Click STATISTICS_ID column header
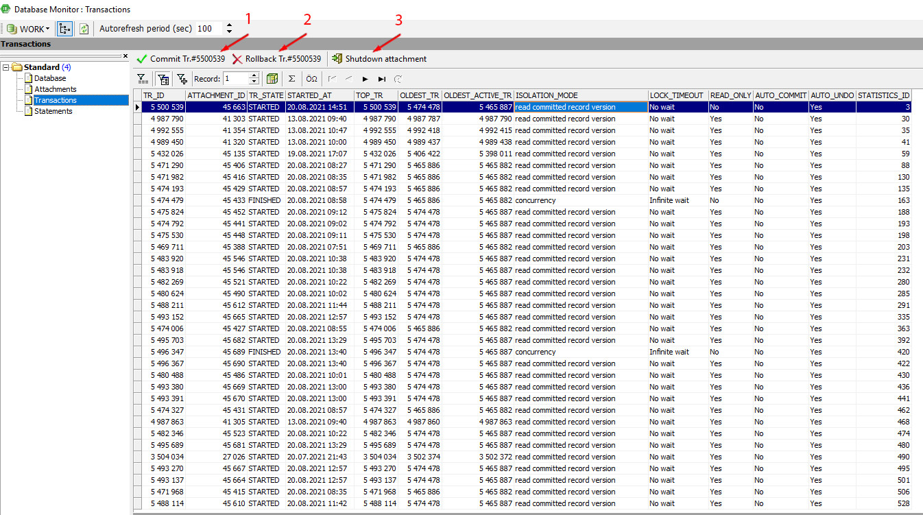This screenshot has height=515, width=923. (884, 95)
